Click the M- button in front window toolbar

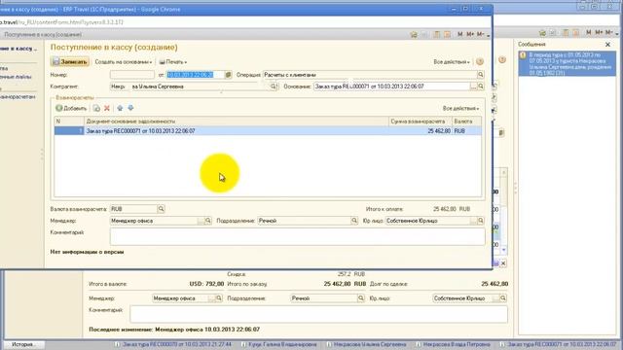(480, 35)
